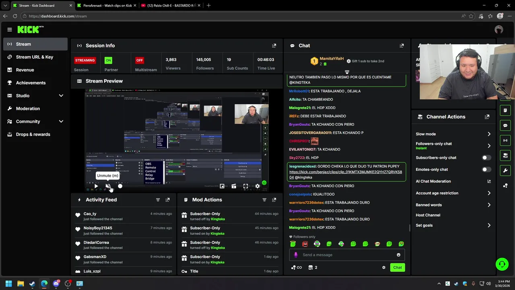
Task: Open the camera panel icon in the right sidebar
Action: click(505, 155)
